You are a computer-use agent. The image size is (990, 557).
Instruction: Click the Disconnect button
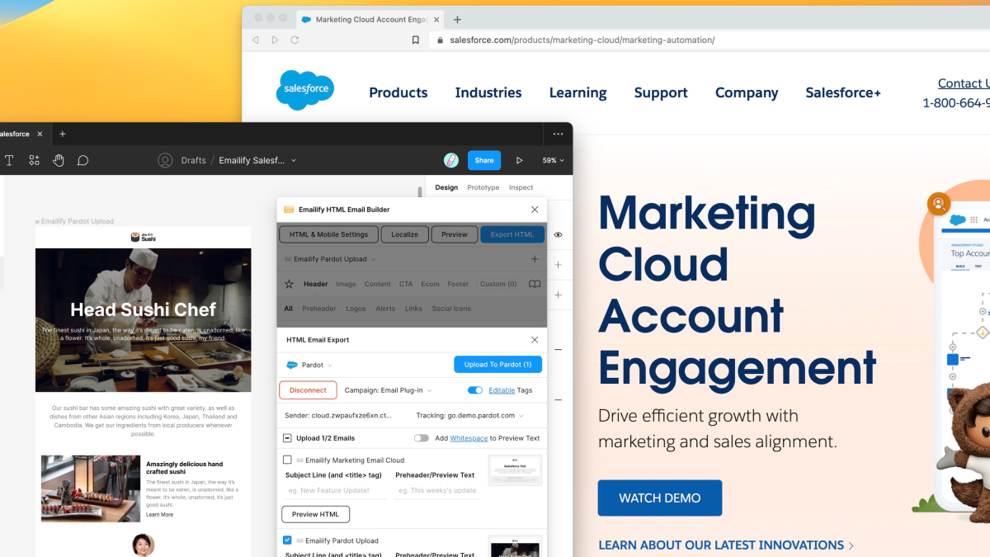pos(308,390)
